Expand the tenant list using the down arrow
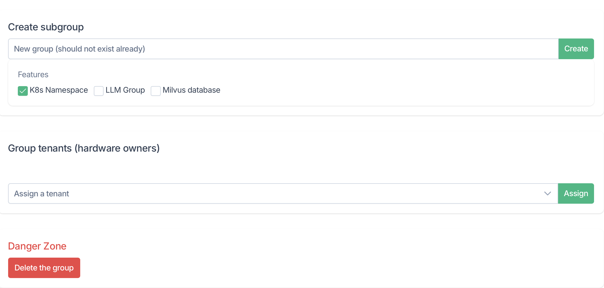 [547, 193]
